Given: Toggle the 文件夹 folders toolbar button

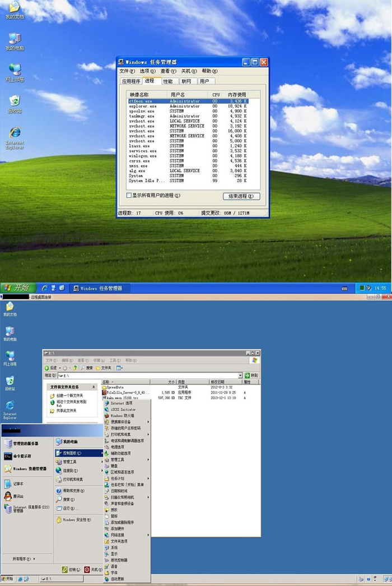Looking at the screenshot, I should pos(104,368).
